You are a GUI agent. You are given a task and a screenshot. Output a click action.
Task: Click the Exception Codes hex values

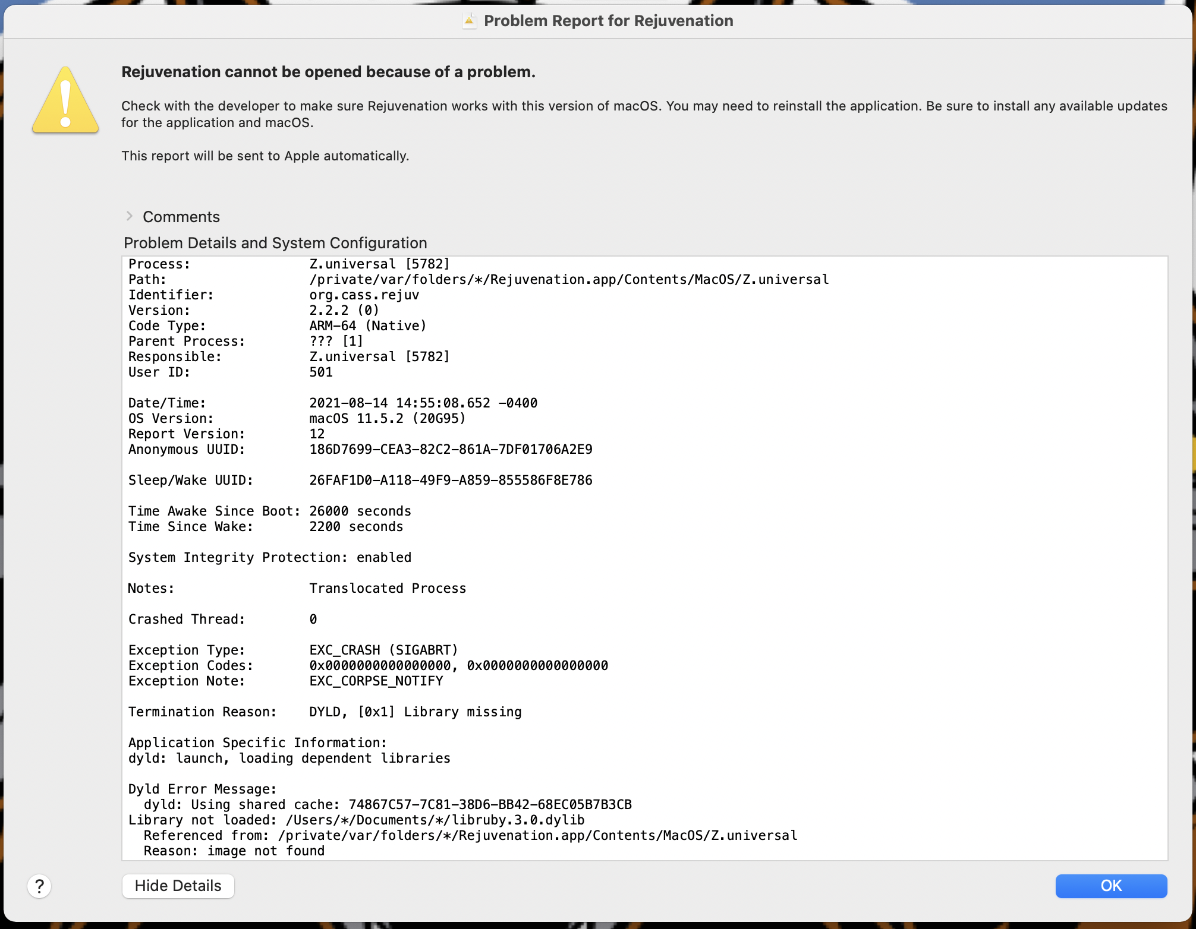tap(458, 665)
